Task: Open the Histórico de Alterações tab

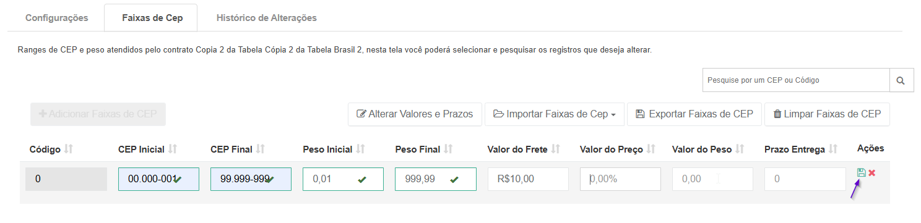Action: 267,18
